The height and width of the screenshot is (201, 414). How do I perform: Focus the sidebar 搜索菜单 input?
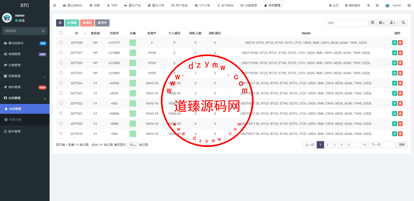(x=22, y=31)
